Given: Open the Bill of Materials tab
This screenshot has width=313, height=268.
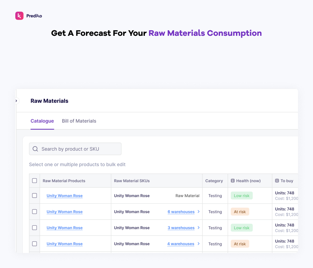Looking at the screenshot, I should pyautogui.click(x=79, y=121).
